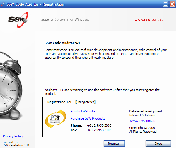This screenshot has height=148, width=176.
Task: Open the Product Website link
Action: tap(83, 111)
